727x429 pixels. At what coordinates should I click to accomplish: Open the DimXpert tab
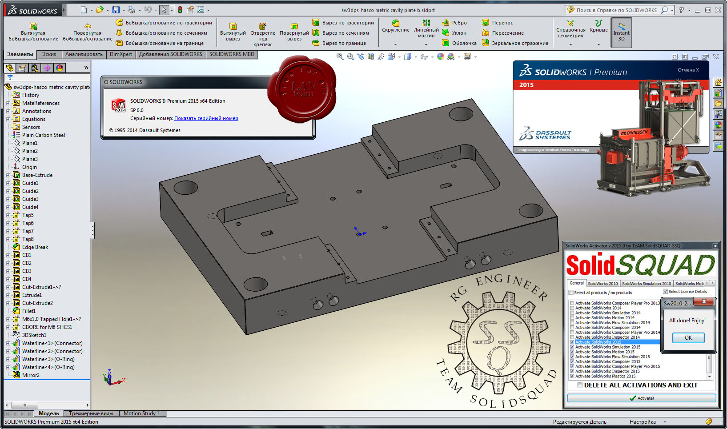pos(121,54)
